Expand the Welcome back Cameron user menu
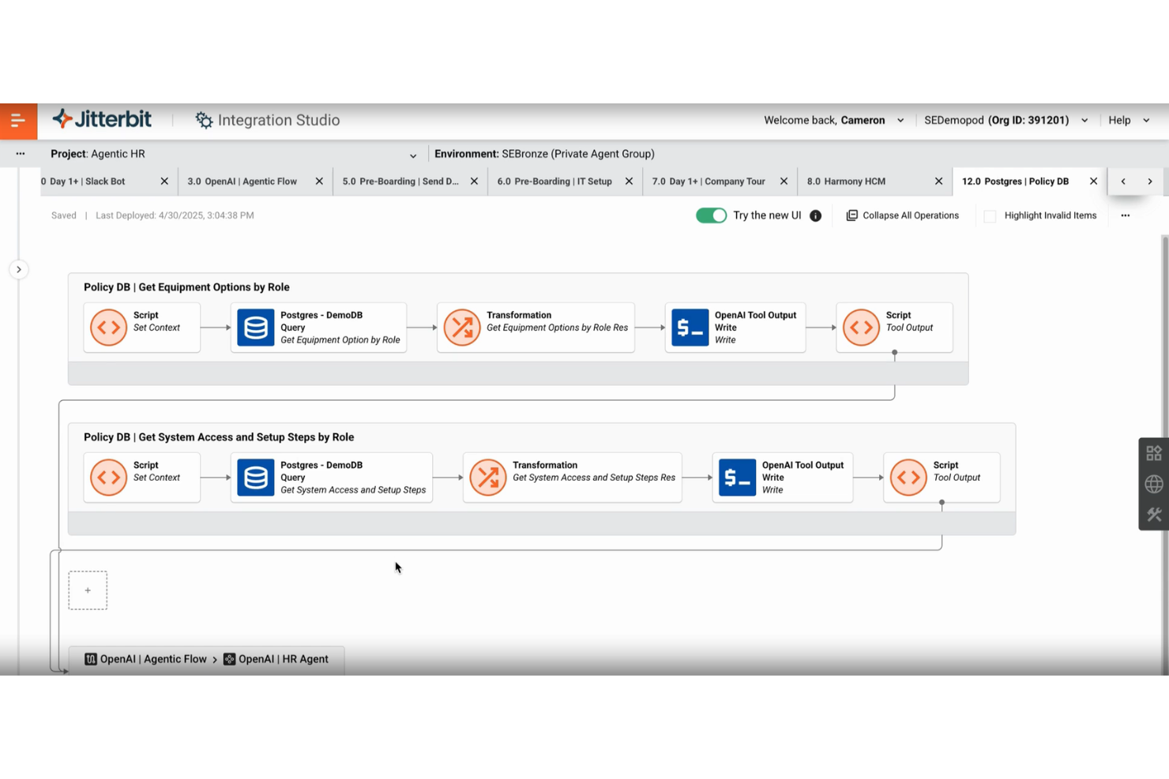Screen dimensions: 1169x779 click(900, 121)
